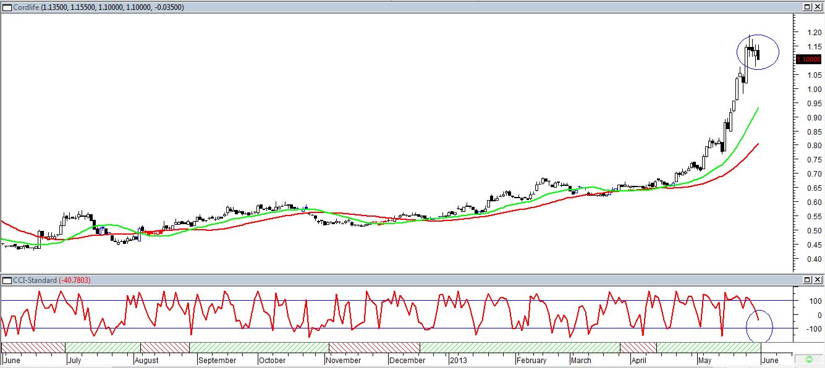Click the November label on time axis
Screen dimensions: 825x368
343,360
